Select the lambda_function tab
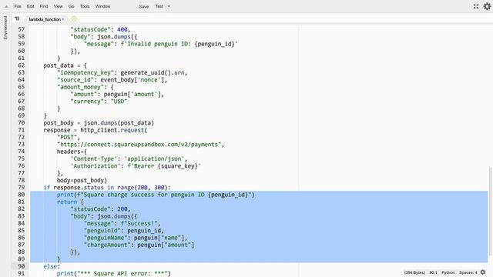Screen dimensions: 493x277 [x=45, y=19]
